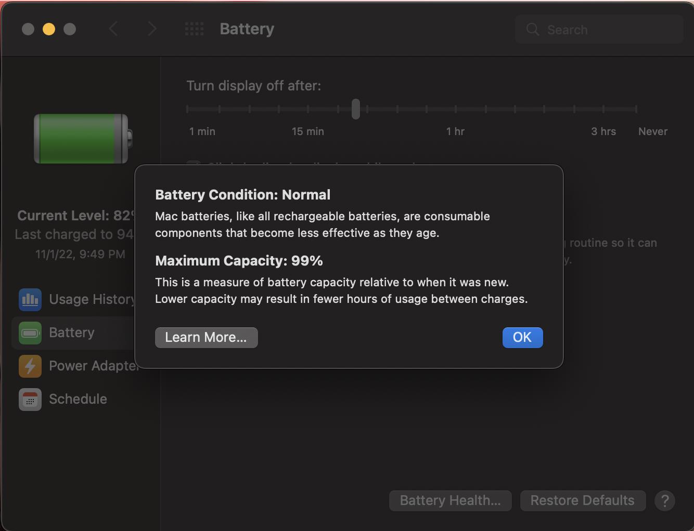Click the Turn display off after label

[254, 86]
